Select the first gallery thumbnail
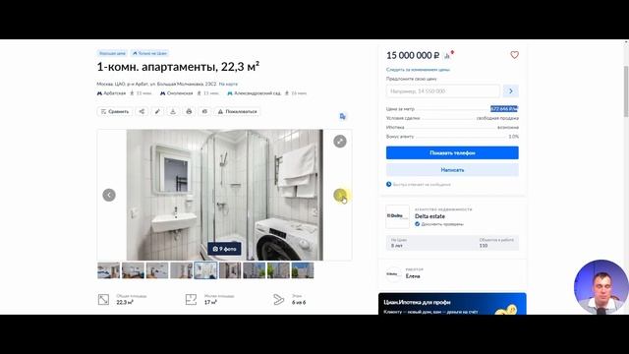The image size is (629, 354). point(109,270)
